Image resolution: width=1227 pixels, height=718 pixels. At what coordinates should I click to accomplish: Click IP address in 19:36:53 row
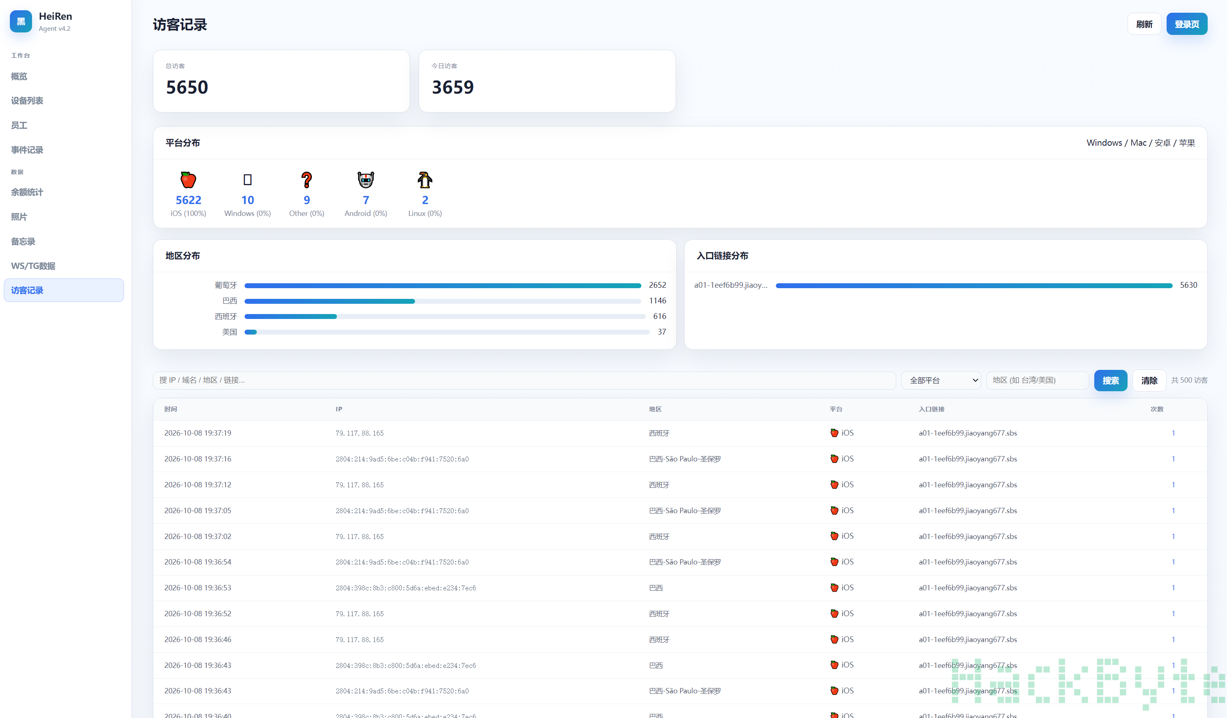tap(406, 587)
